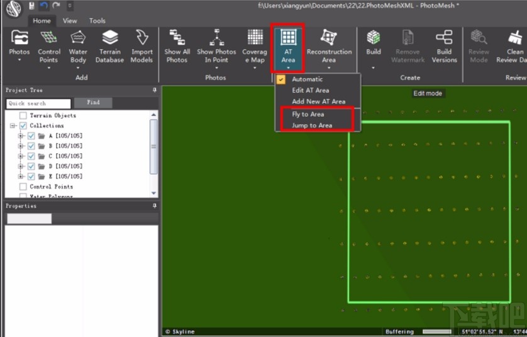The width and height of the screenshot is (527, 337).
Task: Open the Reconstruction Area dropdown arrow
Action: pyautogui.click(x=329, y=68)
